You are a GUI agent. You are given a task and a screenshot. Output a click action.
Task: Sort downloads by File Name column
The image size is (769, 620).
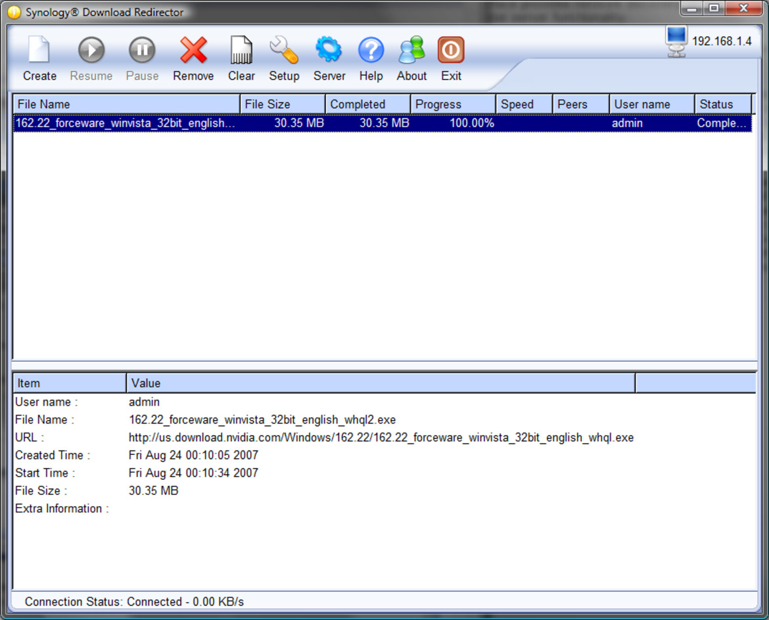pyautogui.click(x=127, y=104)
